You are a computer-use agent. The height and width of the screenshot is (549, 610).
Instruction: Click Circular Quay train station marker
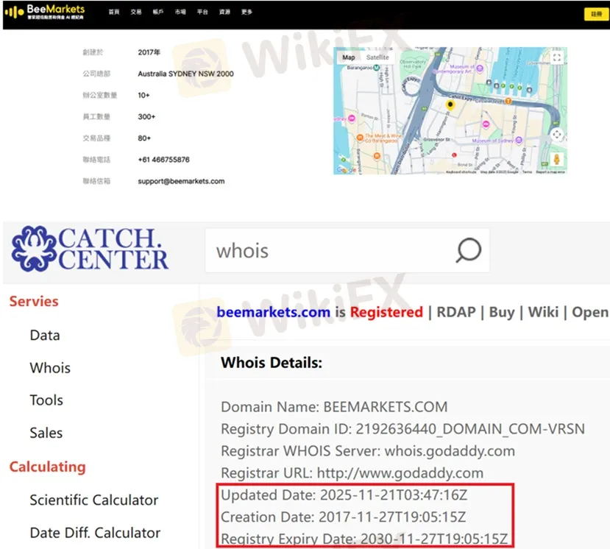click(x=508, y=101)
